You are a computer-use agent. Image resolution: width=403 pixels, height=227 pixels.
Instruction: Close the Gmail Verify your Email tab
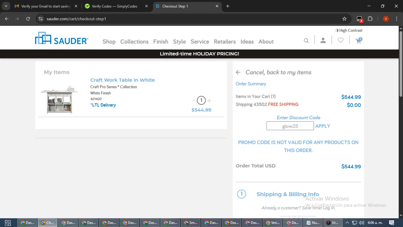pyautogui.click(x=76, y=6)
